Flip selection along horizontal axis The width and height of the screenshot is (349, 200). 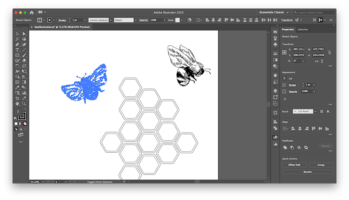pos(316,61)
